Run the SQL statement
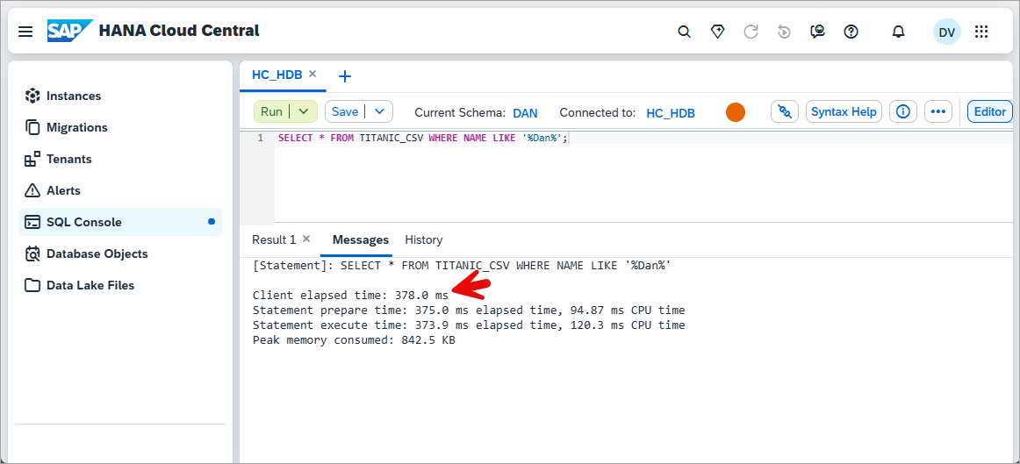1020x464 pixels. pyautogui.click(x=271, y=111)
